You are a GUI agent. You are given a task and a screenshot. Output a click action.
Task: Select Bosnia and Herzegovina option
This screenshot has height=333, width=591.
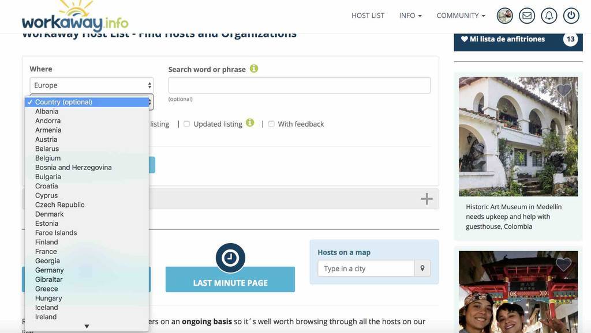[87, 168]
